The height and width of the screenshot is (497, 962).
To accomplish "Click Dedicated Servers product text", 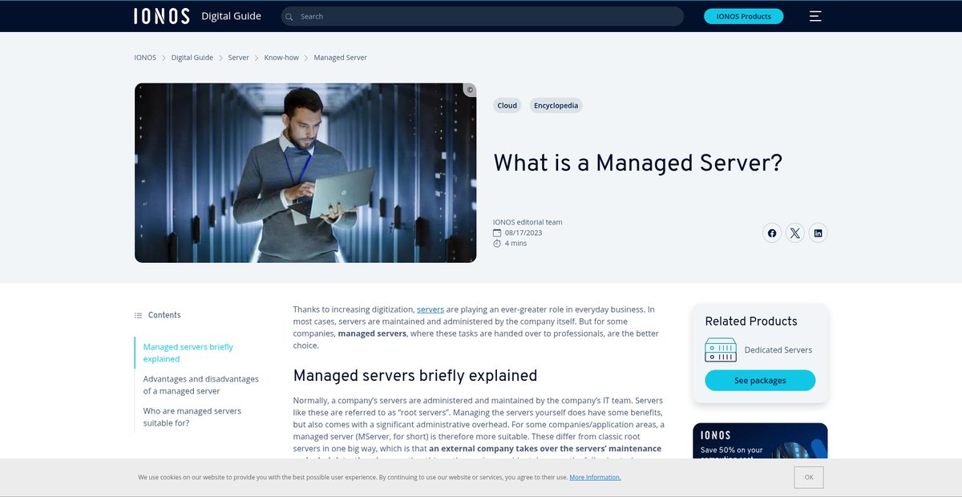I will pos(778,350).
